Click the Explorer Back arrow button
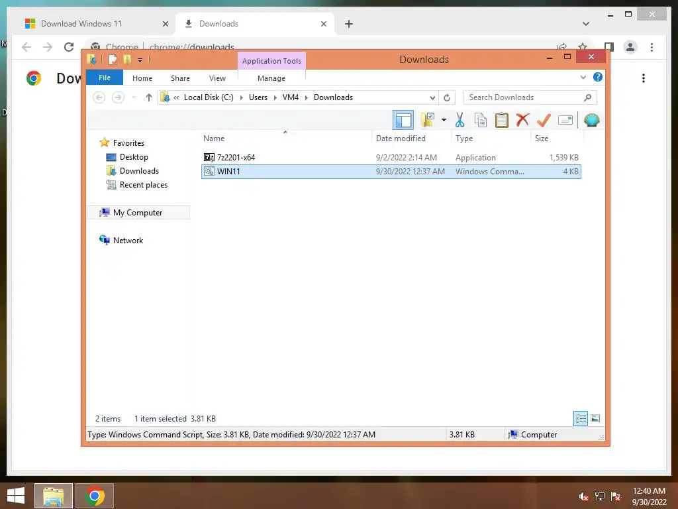Screen dimensions: 678x509 tap(99, 97)
